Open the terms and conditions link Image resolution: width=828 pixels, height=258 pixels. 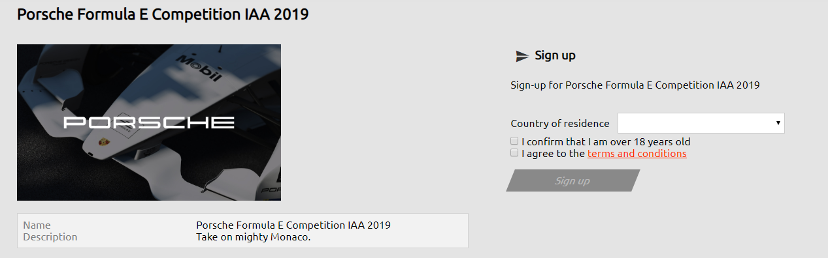click(x=637, y=154)
